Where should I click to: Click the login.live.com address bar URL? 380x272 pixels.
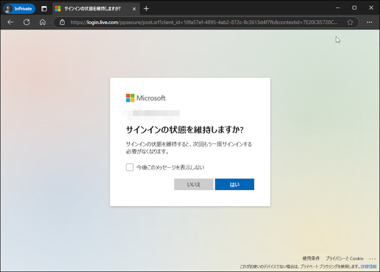pyautogui.click(x=204, y=22)
